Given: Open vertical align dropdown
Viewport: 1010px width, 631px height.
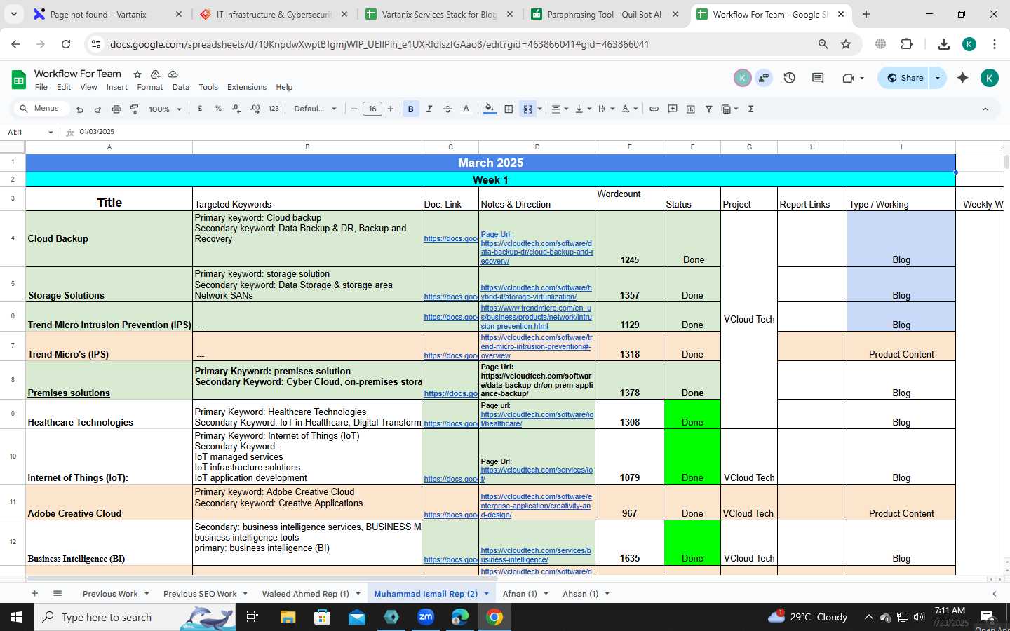Looking at the screenshot, I should tap(583, 109).
